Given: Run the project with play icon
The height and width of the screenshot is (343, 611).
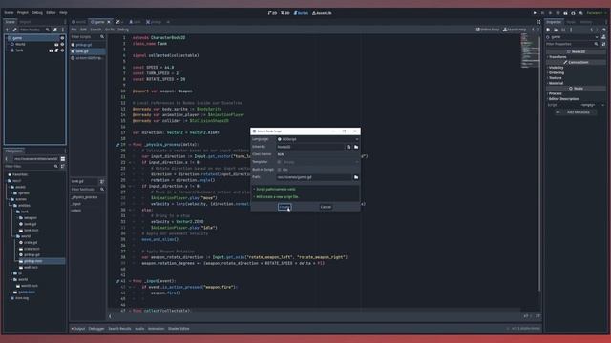Looking at the screenshot, I should pos(535,13).
